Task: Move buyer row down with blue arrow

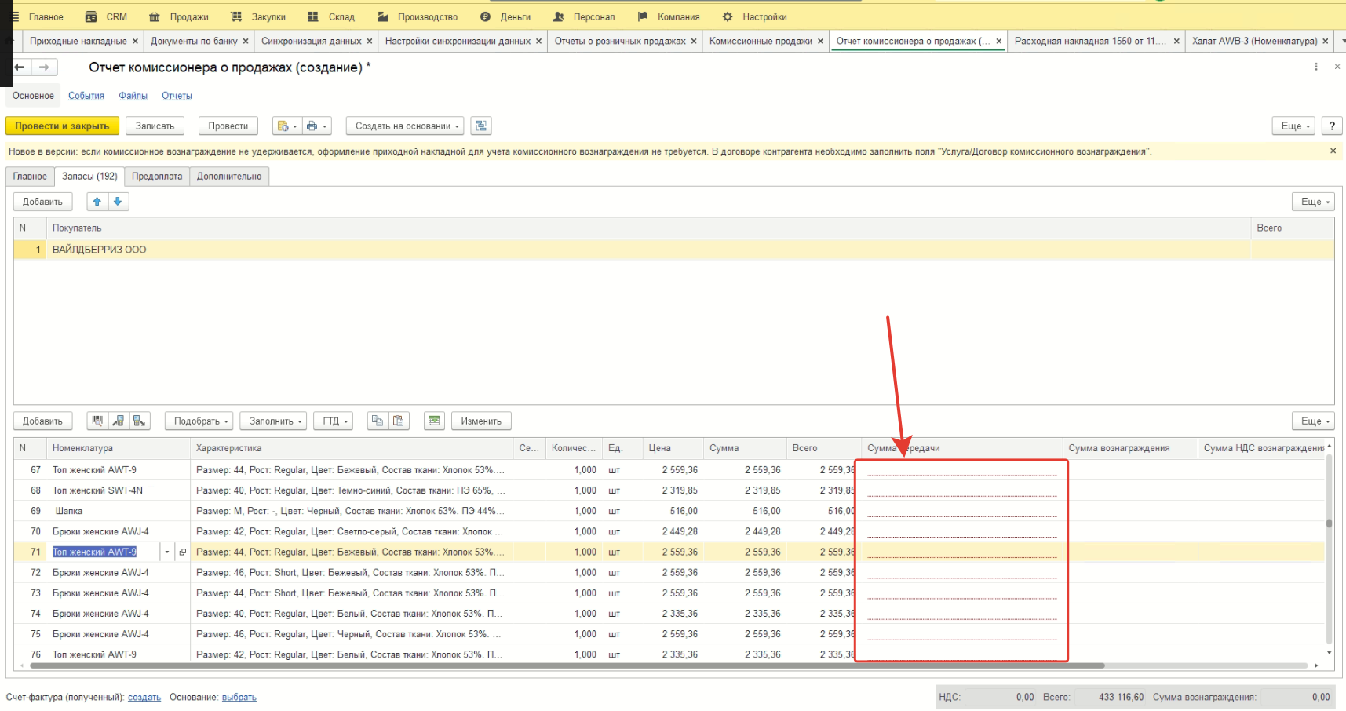Action: pyautogui.click(x=118, y=202)
